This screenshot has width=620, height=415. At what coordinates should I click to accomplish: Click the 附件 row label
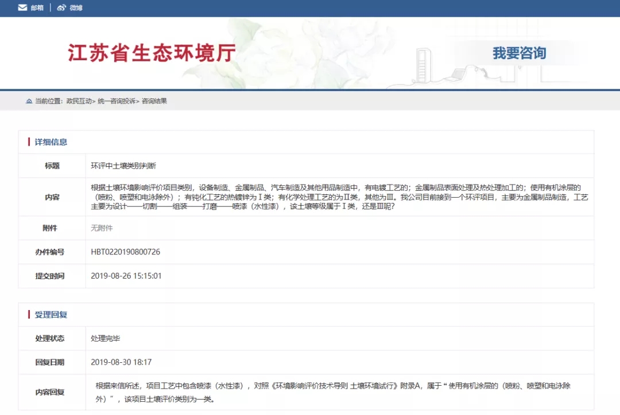pyautogui.click(x=50, y=228)
